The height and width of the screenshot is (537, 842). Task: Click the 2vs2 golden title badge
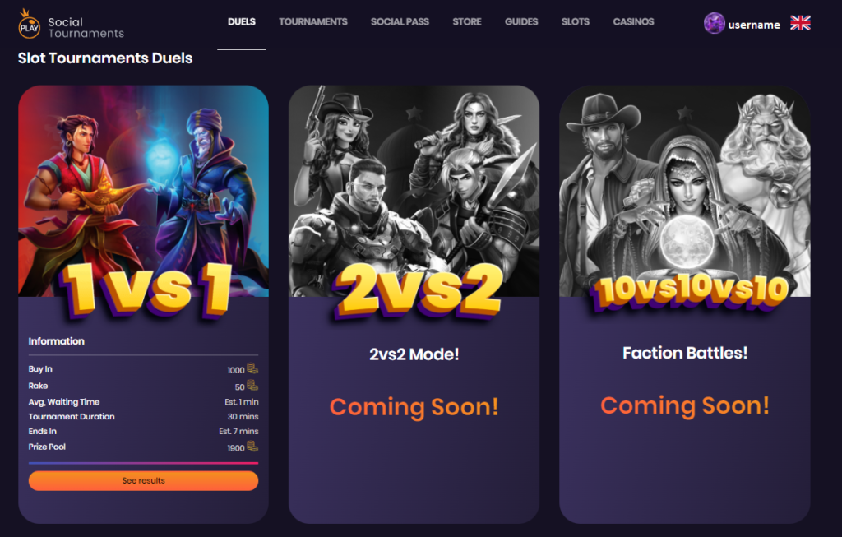pos(417,290)
